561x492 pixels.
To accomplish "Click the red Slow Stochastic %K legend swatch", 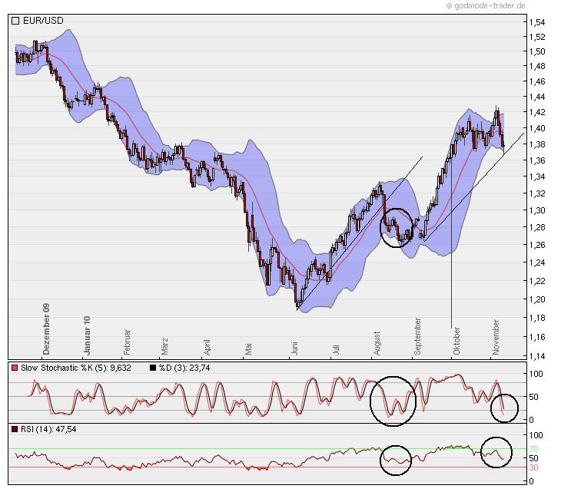I will 15,368.
